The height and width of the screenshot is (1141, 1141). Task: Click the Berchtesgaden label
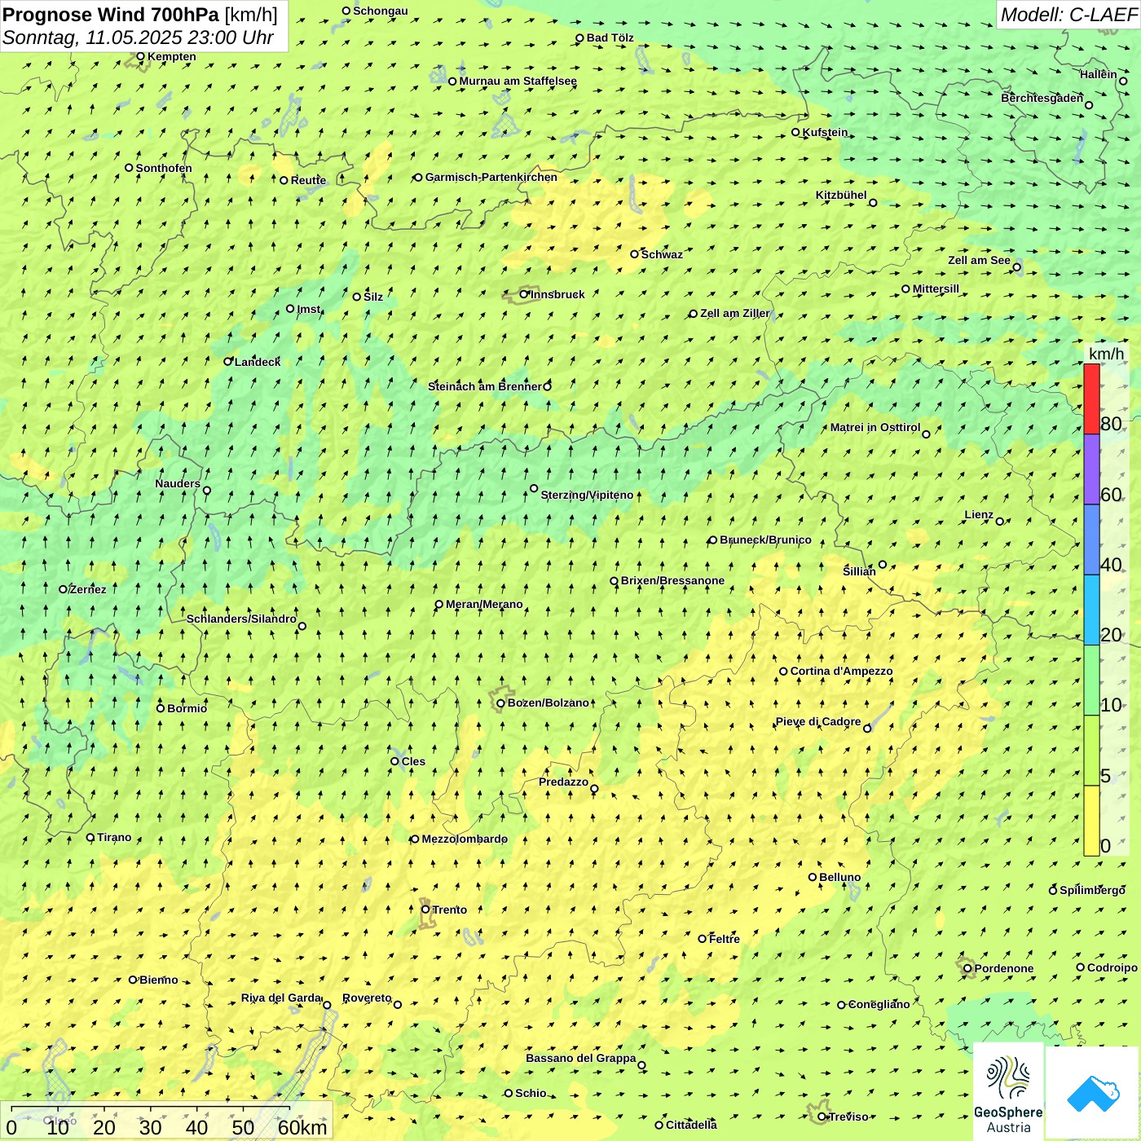1042,98
